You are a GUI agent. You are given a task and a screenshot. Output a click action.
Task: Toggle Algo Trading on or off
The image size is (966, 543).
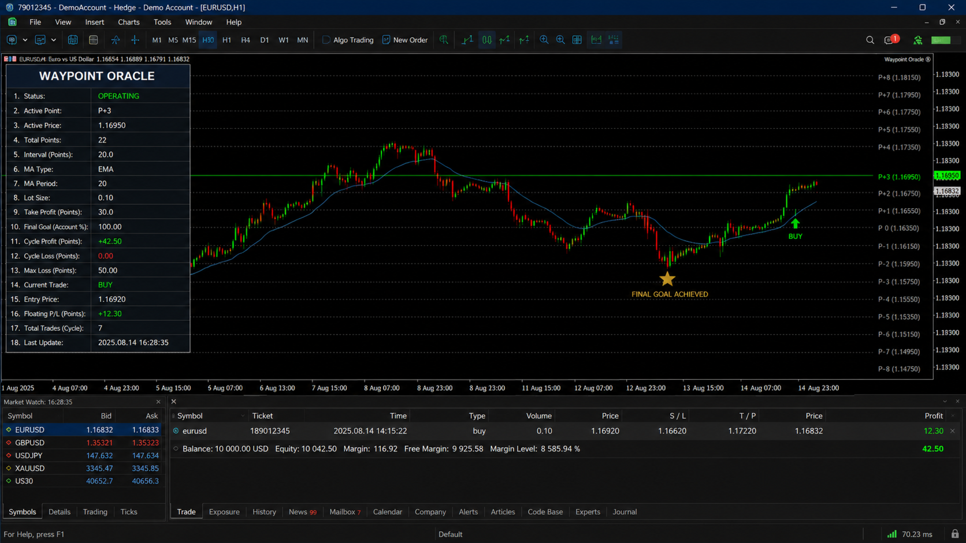point(348,40)
